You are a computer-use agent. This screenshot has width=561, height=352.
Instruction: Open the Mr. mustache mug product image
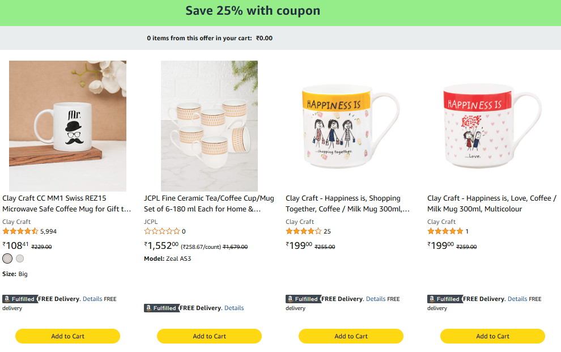point(67,126)
